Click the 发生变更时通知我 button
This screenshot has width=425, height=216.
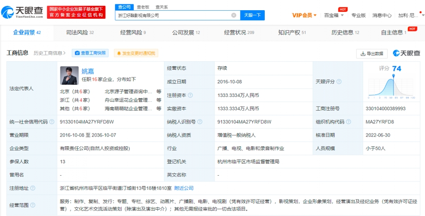tap(136, 53)
